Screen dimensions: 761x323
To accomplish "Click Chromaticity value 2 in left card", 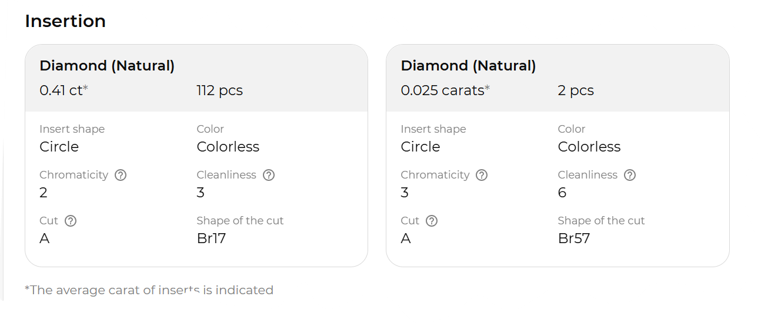I will point(44,193).
